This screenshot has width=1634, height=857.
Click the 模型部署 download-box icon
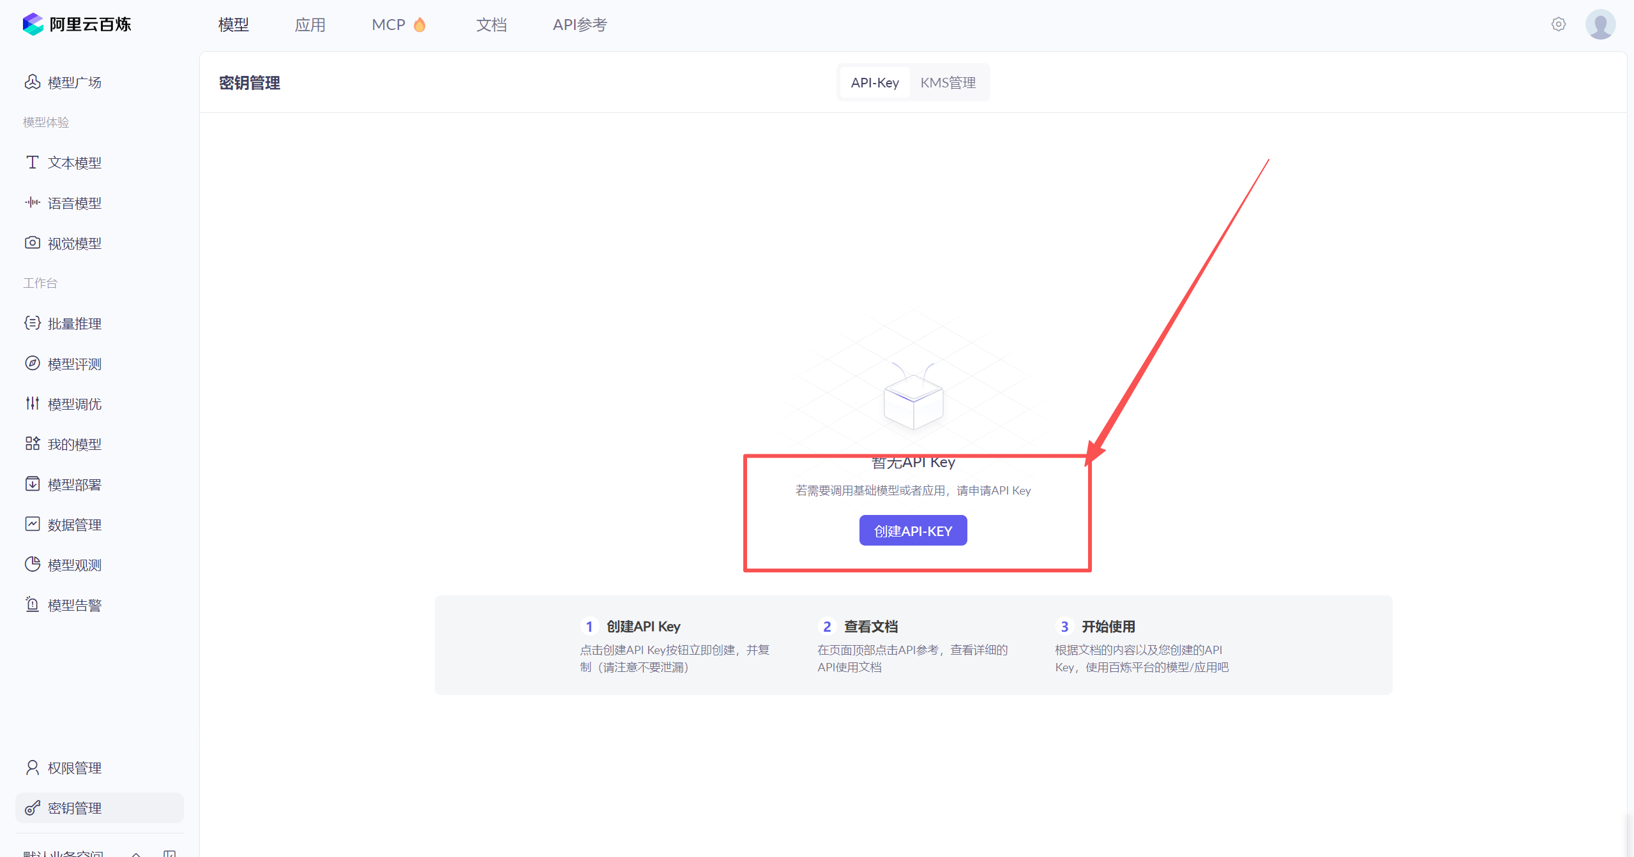pyautogui.click(x=32, y=484)
